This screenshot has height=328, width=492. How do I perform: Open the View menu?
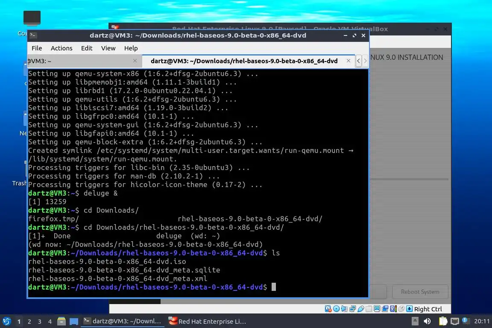click(x=108, y=48)
